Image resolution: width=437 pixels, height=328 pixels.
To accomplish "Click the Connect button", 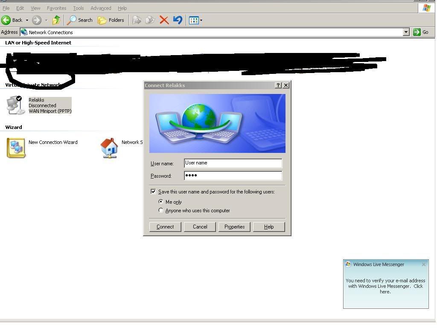I will coord(165,227).
